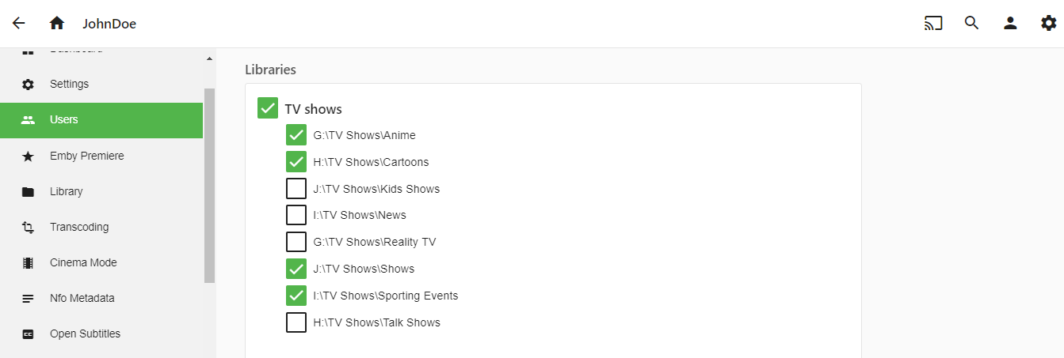Click the sidebar vertical scrollbar thumb
1064x358 pixels.
point(209,186)
